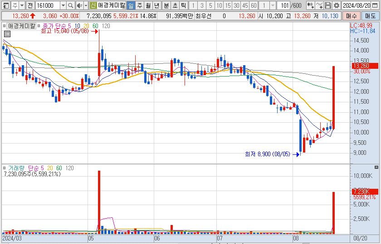Click the small square before 애경케미칼 legend

click(4, 26)
